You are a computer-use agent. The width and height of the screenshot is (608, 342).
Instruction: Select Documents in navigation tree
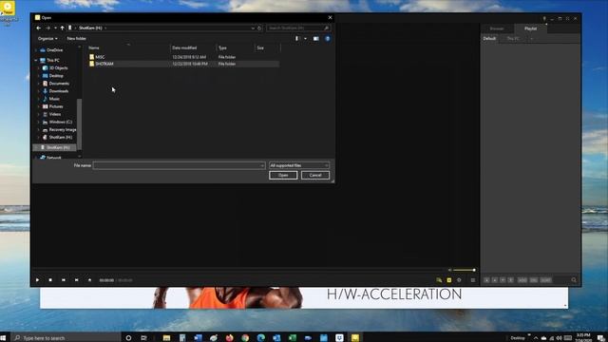coord(59,84)
